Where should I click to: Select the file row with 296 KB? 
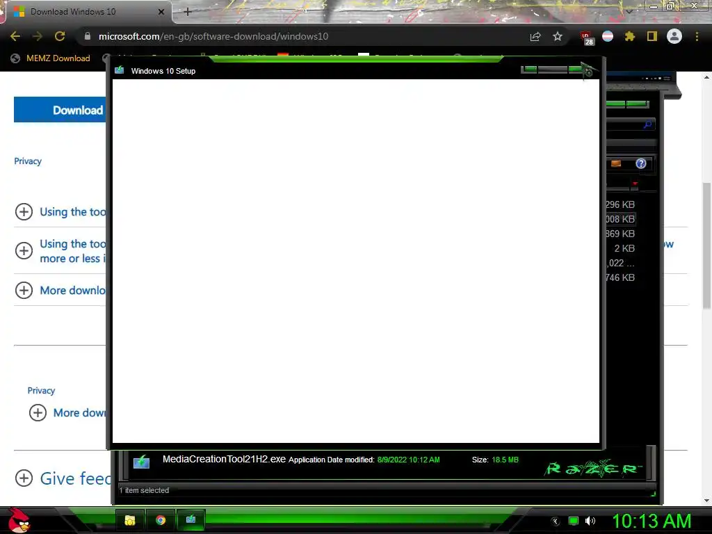(620, 205)
